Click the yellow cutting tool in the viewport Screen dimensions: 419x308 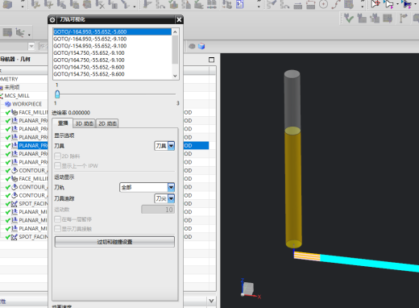293,187
